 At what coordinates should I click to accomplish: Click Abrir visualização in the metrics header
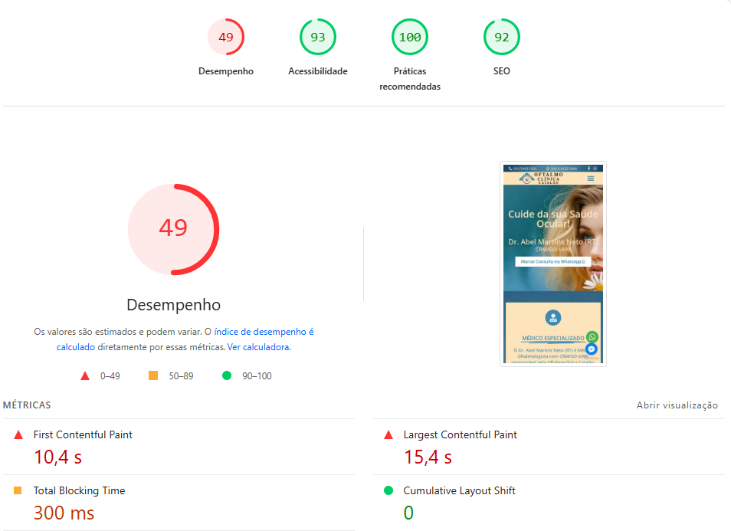point(677,405)
